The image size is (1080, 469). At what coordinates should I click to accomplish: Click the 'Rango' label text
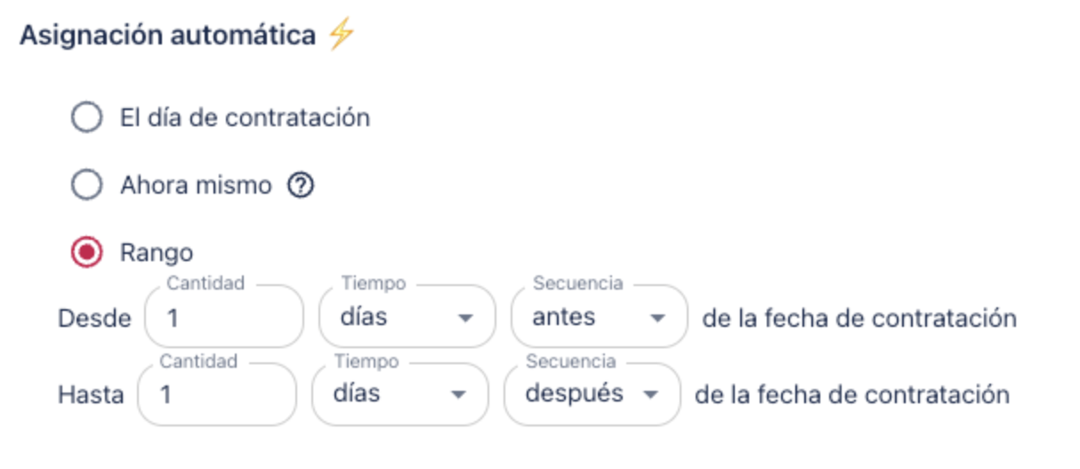tap(157, 253)
